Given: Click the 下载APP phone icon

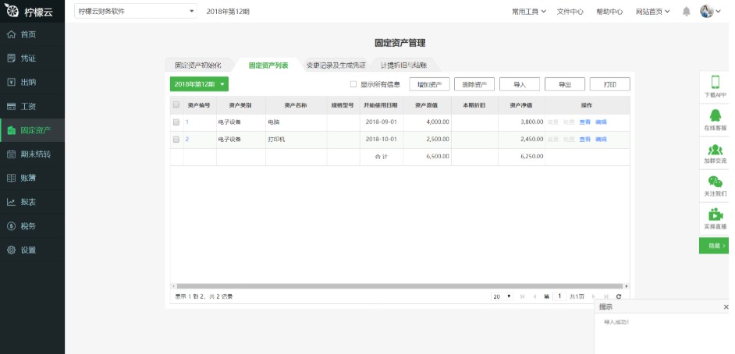Looking at the screenshot, I should [715, 82].
